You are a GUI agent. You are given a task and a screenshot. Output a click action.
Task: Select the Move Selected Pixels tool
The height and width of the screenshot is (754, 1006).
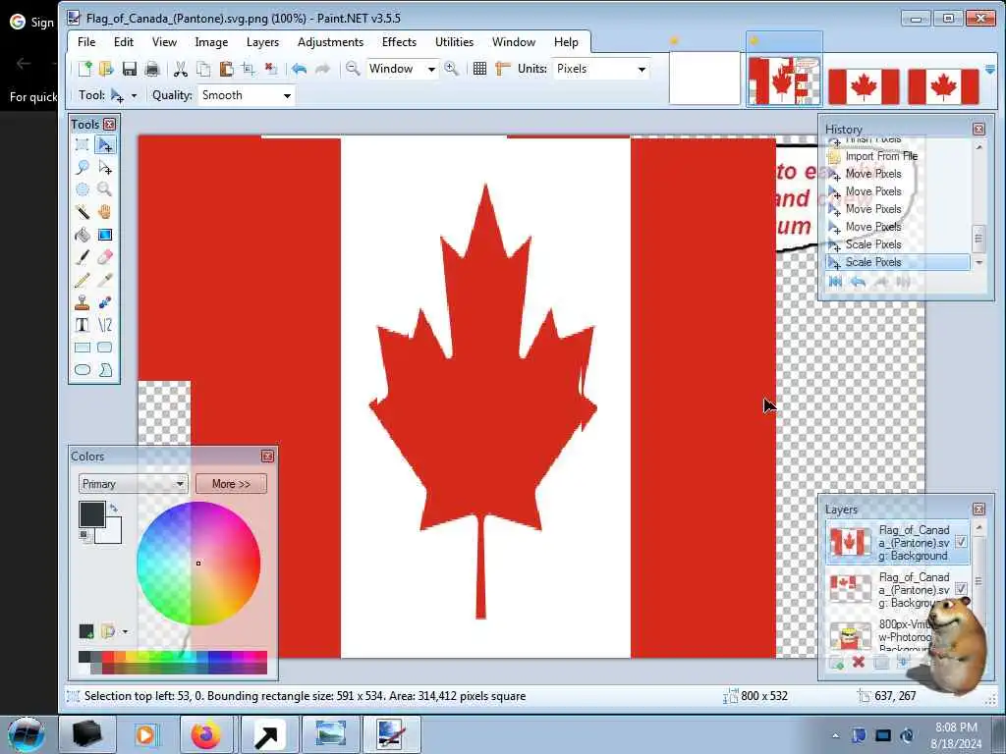pos(105,145)
